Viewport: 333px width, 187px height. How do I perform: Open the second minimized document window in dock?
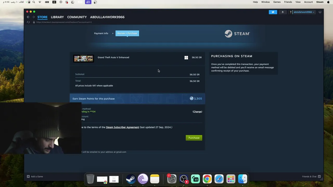click(114, 179)
